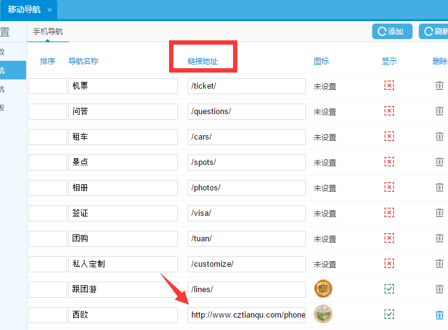Switch to the 手机导航 tab
The width and height of the screenshot is (448, 330).
pyautogui.click(x=48, y=32)
